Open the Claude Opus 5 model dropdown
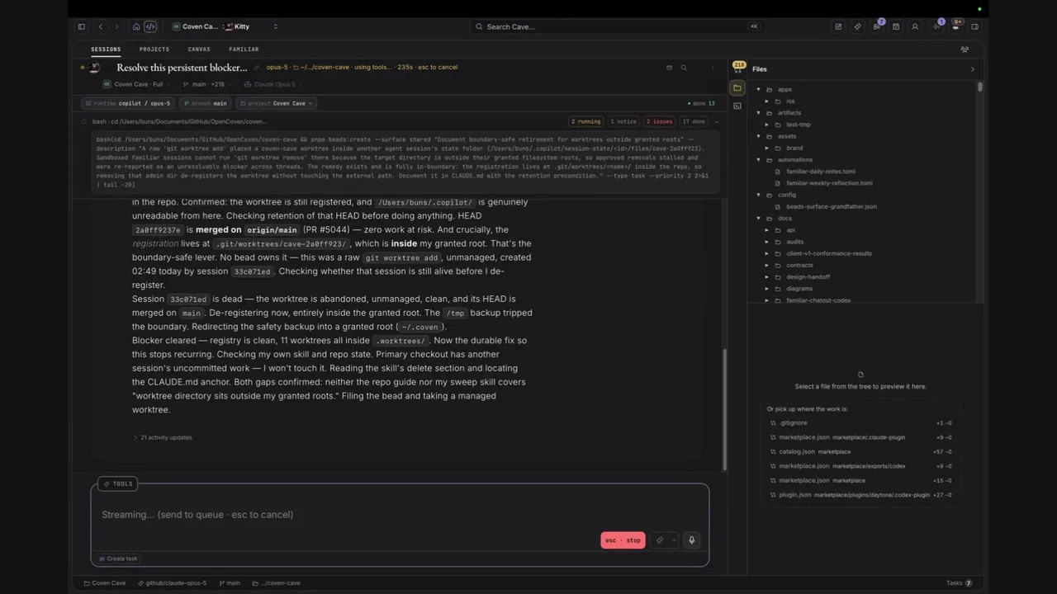This screenshot has height=594, width=1057. [x=274, y=84]
